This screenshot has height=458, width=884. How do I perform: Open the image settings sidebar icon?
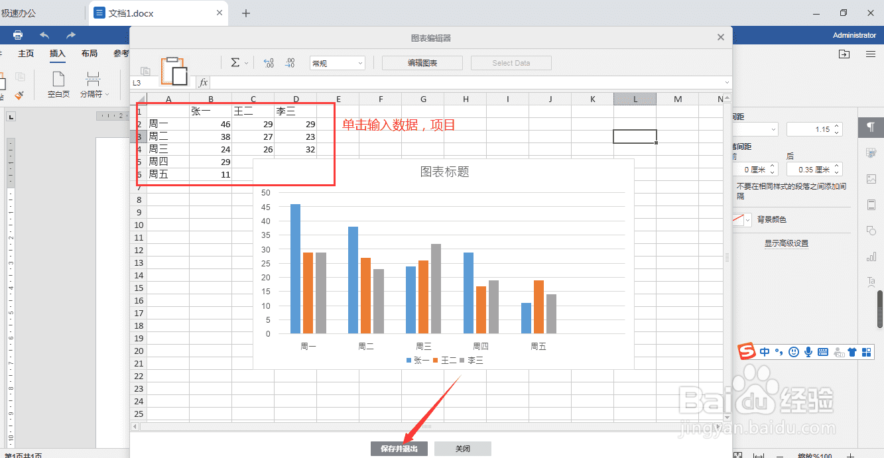click(x=871, y=179)
